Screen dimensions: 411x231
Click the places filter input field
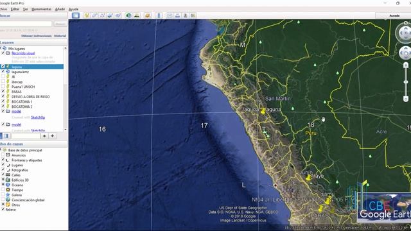[x=26, y=136]
